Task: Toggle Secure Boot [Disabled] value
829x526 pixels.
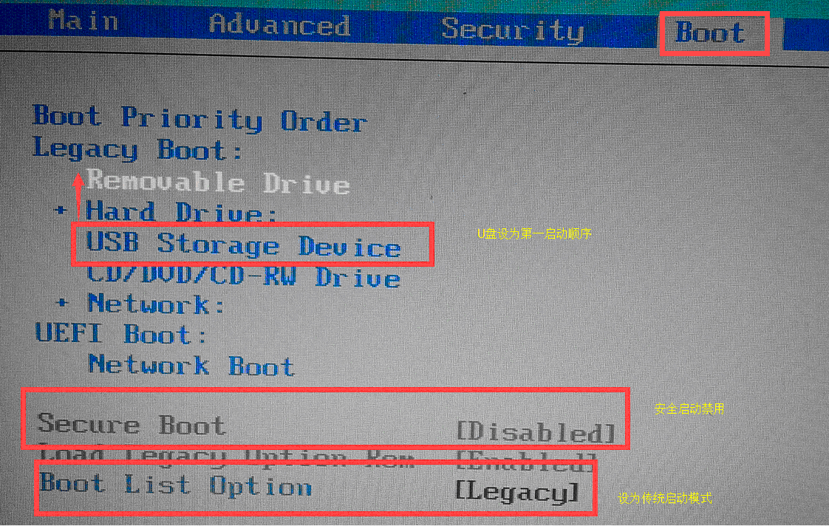Action: 536,432
